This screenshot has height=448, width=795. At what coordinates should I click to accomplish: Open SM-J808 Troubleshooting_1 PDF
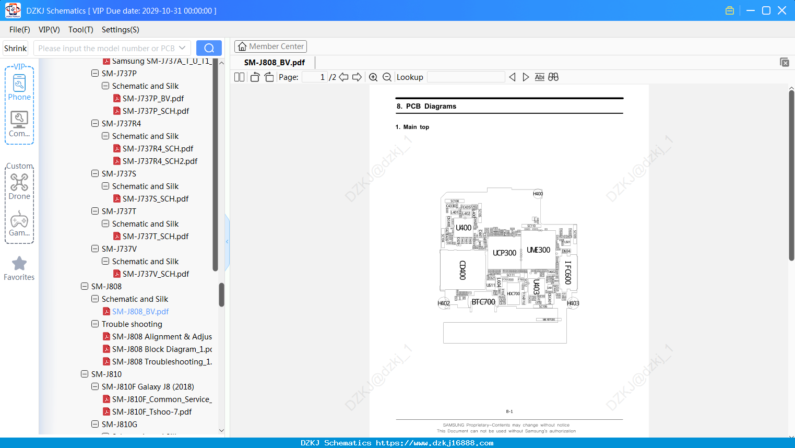pyautogui.click(x=162, y=361)
